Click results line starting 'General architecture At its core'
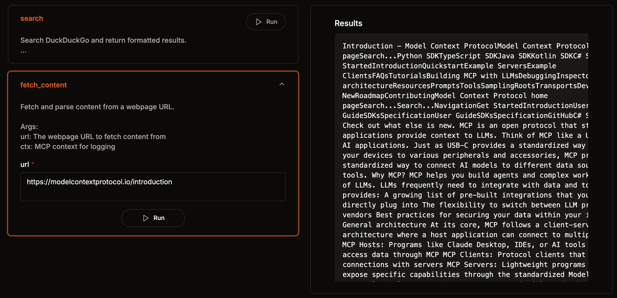 pos(465,225)
